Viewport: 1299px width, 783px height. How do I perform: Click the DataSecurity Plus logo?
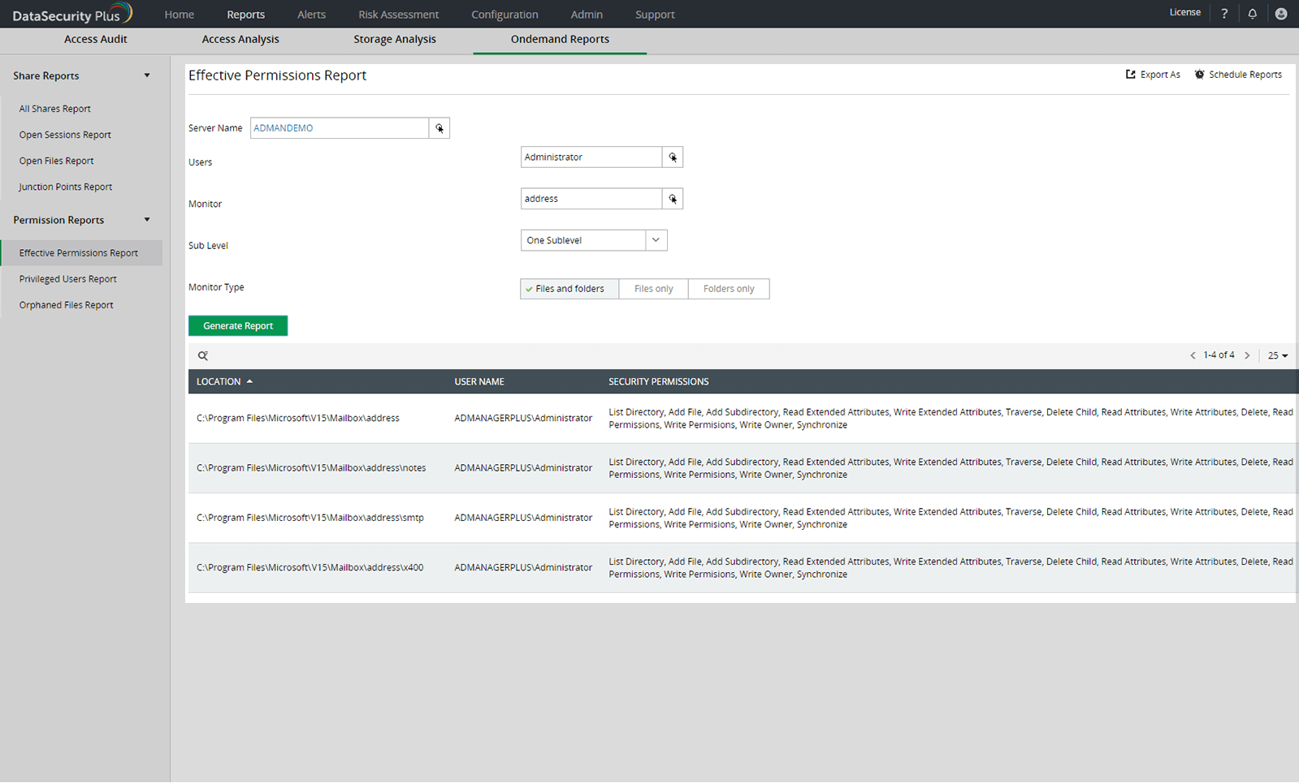point(71,14)
